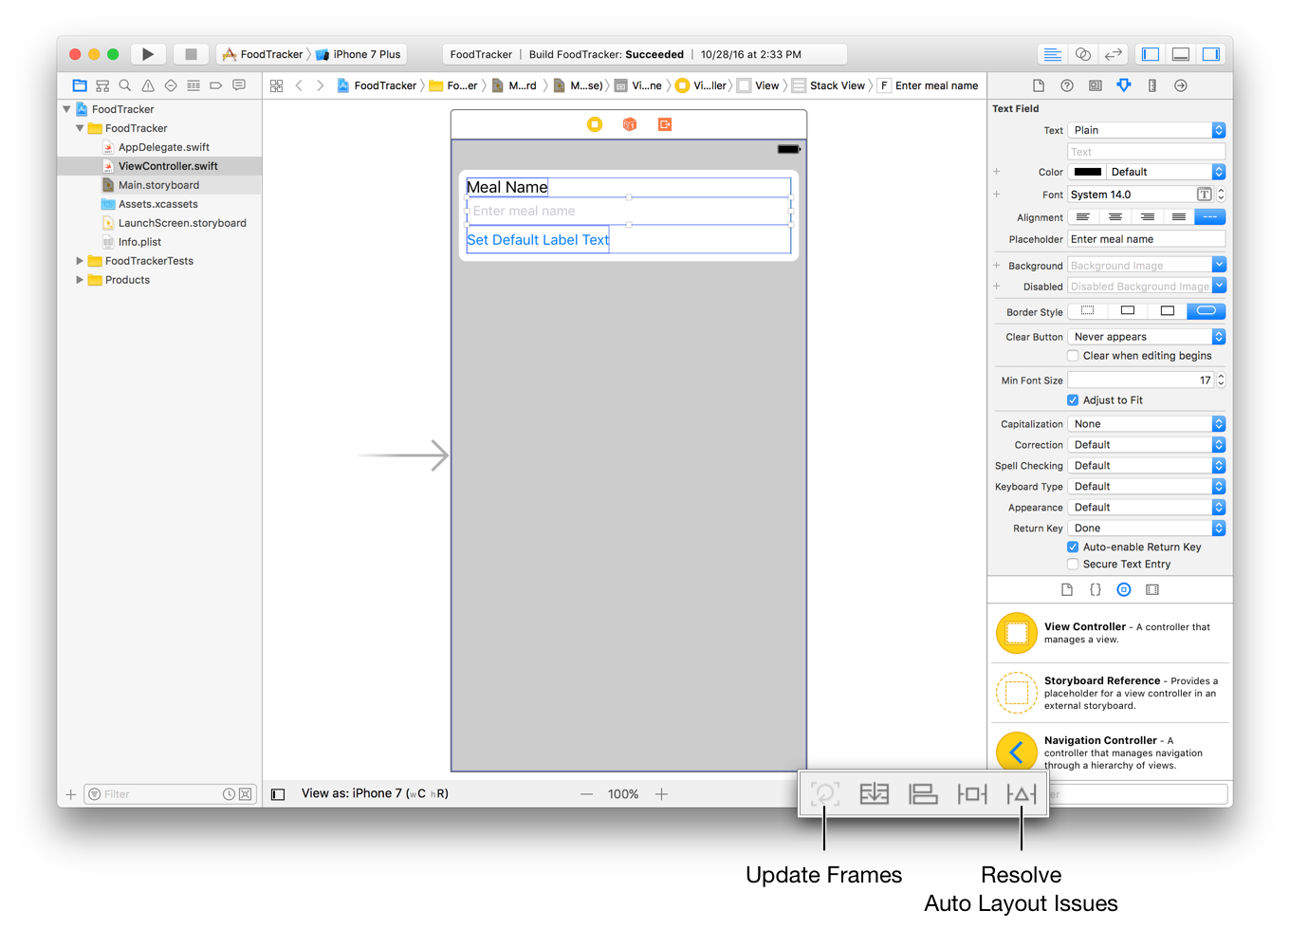Toggle the debug area

pyautogui.click(x=1181, y=54)
